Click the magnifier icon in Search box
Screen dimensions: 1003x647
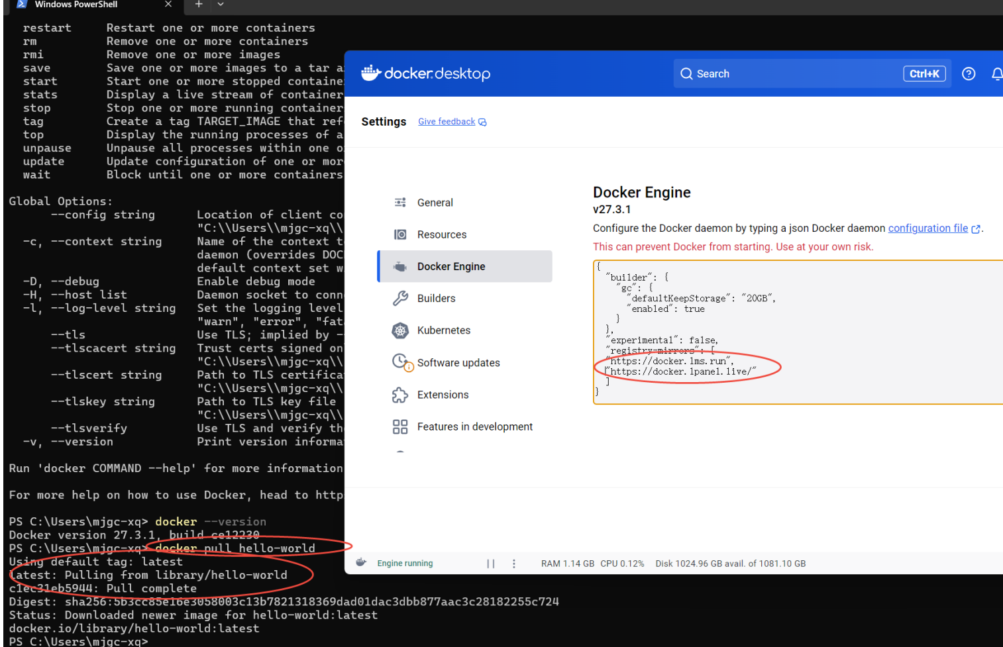687,74
